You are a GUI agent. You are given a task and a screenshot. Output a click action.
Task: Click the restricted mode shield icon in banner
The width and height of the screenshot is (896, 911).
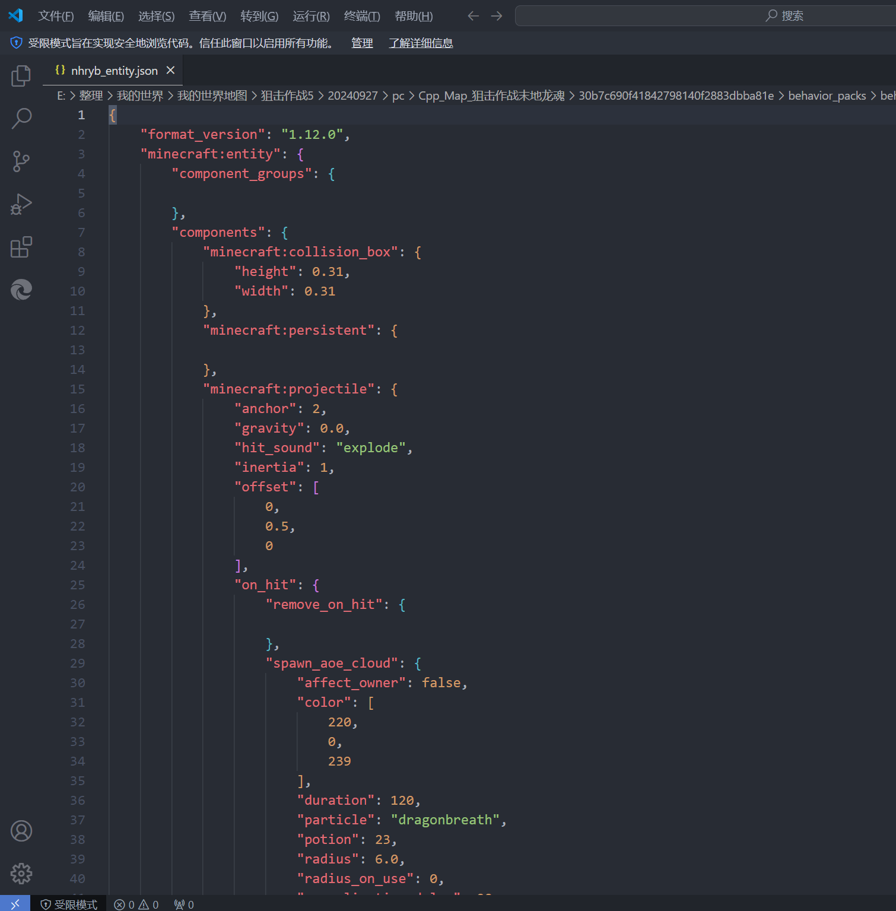(16, 43)
